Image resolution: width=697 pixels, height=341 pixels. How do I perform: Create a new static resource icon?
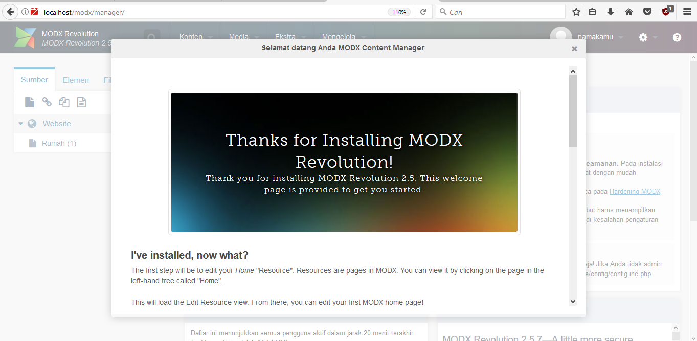point(81,102)
